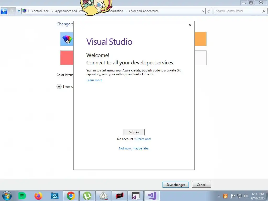This screenshot has height=201, width=268.
Task: Choose Not now, maybe later
Action: (134, 148)
